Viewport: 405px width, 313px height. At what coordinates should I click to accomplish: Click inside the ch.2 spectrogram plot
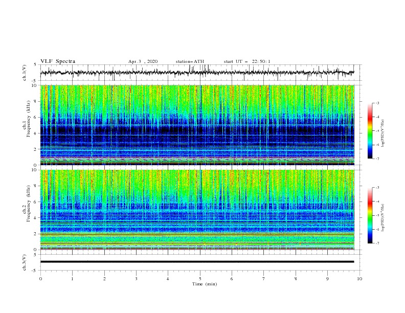(197, 210)
